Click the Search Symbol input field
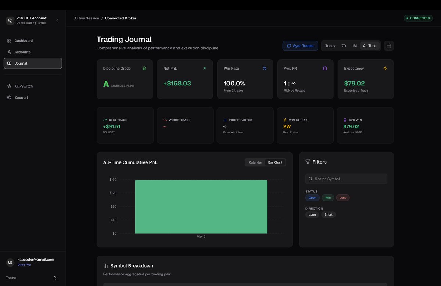The image size is (441, 286). point(346,179)
